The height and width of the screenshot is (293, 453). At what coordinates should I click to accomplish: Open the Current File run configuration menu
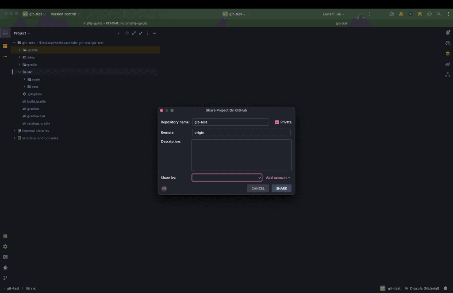[333, 14]
